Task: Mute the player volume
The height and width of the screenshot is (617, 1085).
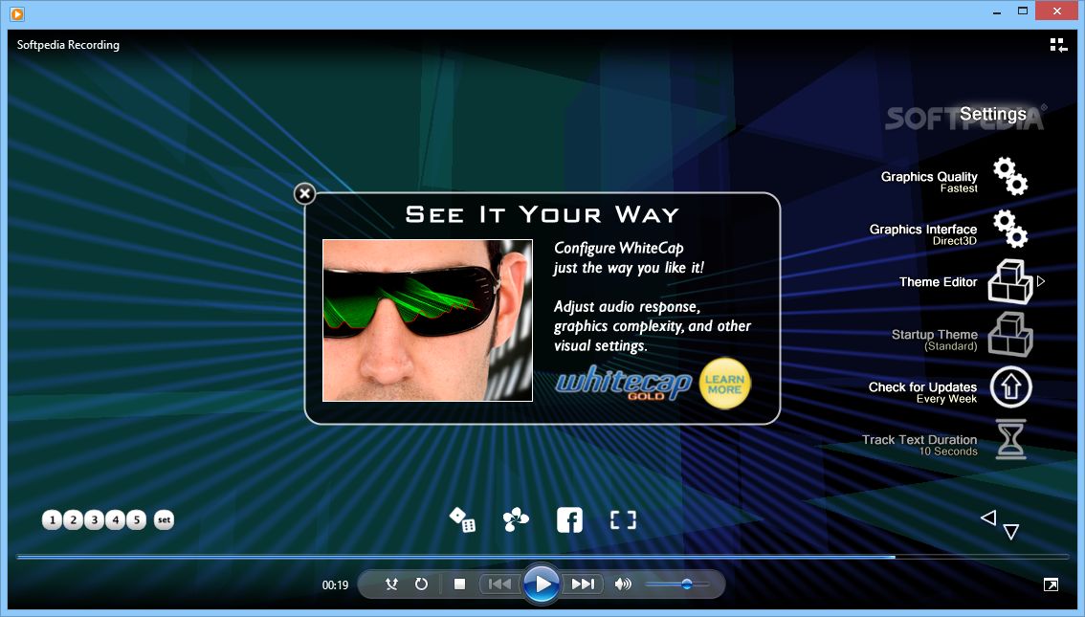Action: click(623, 584)
